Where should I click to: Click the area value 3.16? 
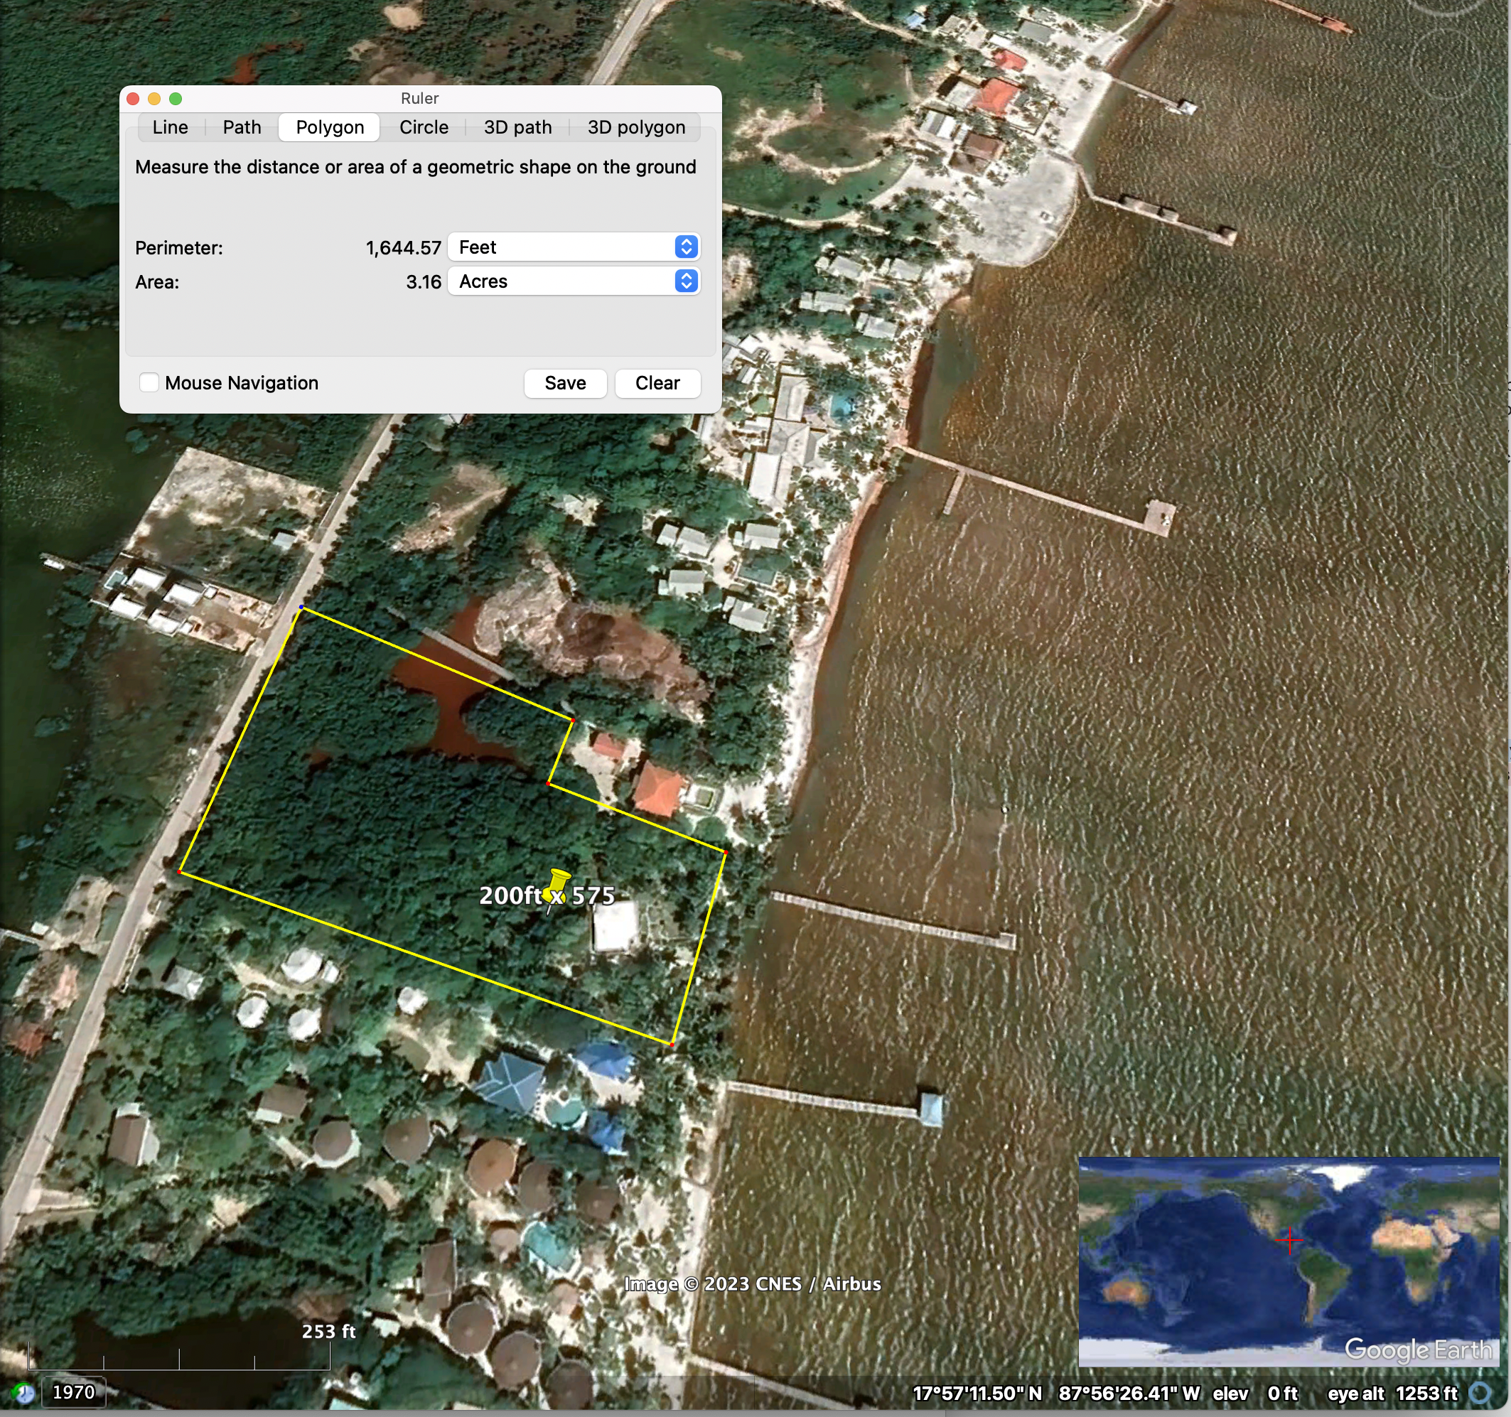click(424, 282)
